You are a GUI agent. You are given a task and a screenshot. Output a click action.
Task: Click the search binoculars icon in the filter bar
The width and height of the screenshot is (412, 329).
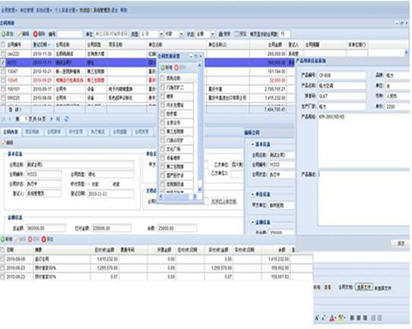(x=221, y=34)
